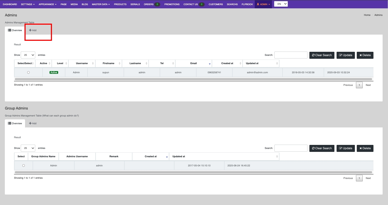Click Delete button in Group Admins table

(365, 148)
